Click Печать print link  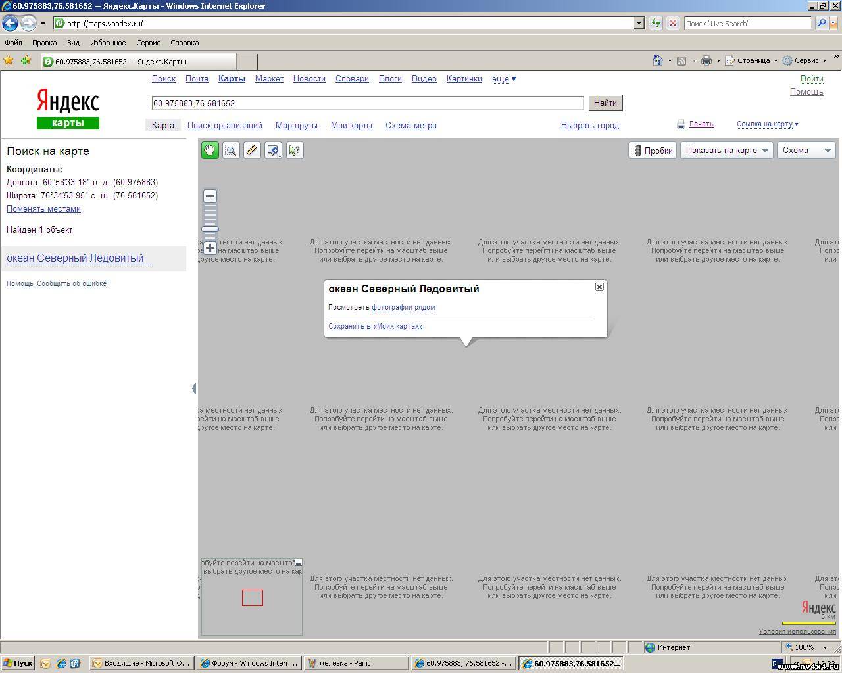click(701, 124)
